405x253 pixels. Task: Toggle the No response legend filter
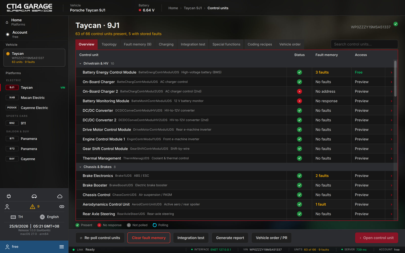tap(109, 225)
